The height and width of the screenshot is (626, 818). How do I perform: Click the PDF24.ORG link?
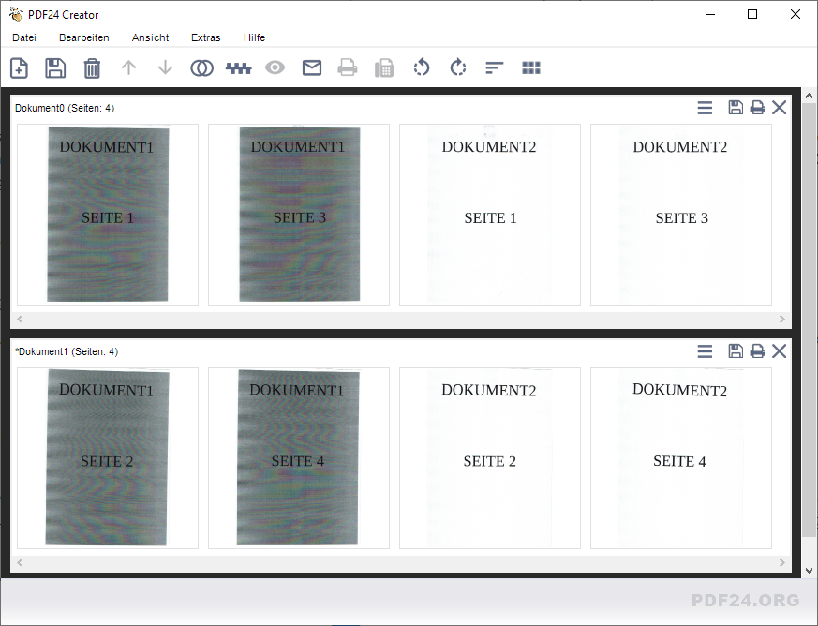pyautogui.click(x=745, y=601)
